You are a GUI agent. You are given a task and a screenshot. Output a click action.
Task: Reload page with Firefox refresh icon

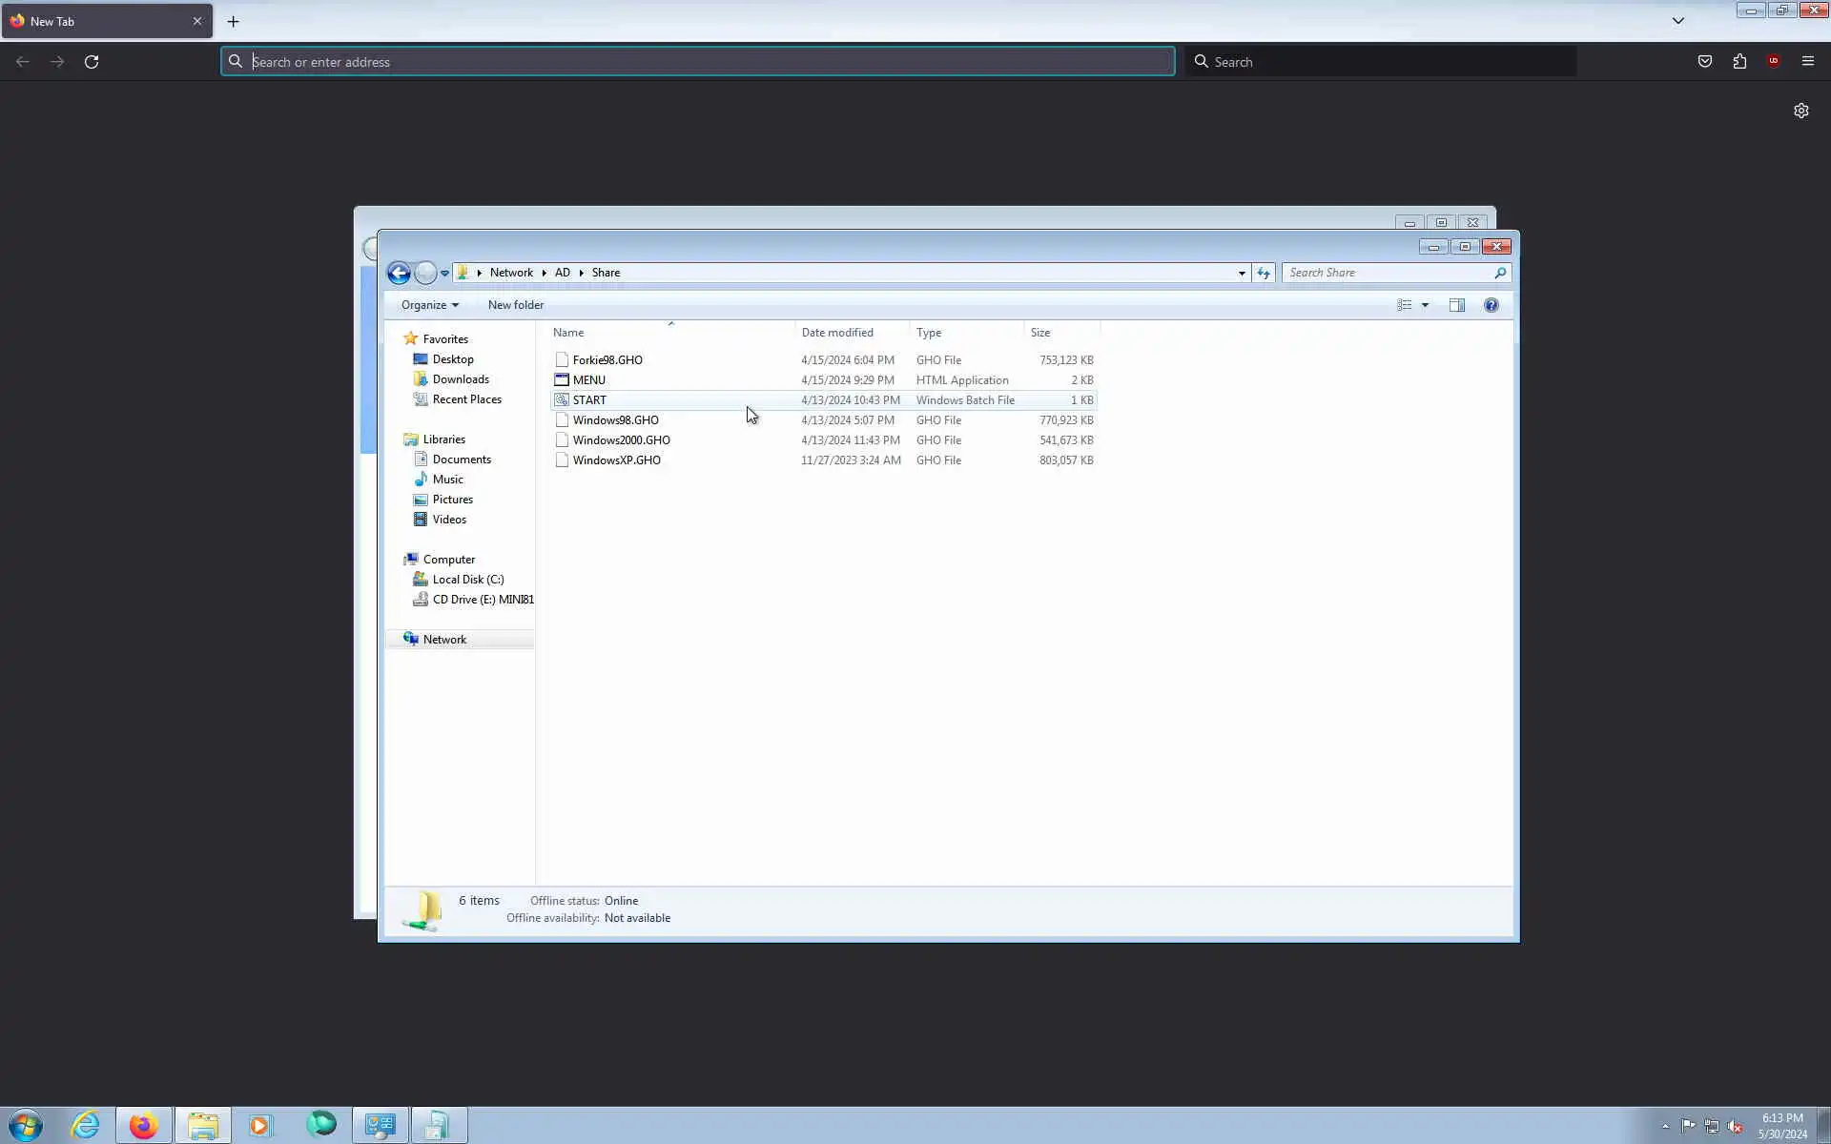(92, 62)
